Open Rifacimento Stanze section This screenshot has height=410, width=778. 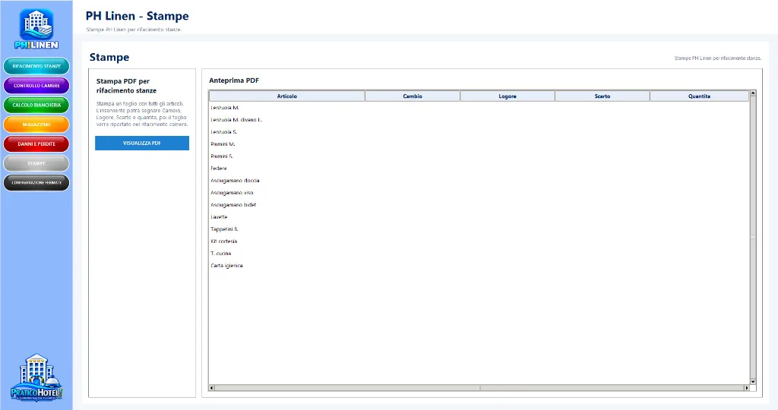coord(36,66)
